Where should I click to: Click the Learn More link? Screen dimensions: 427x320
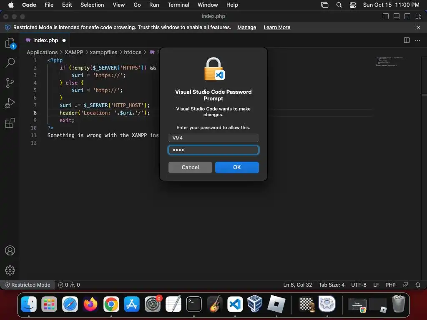277,27
